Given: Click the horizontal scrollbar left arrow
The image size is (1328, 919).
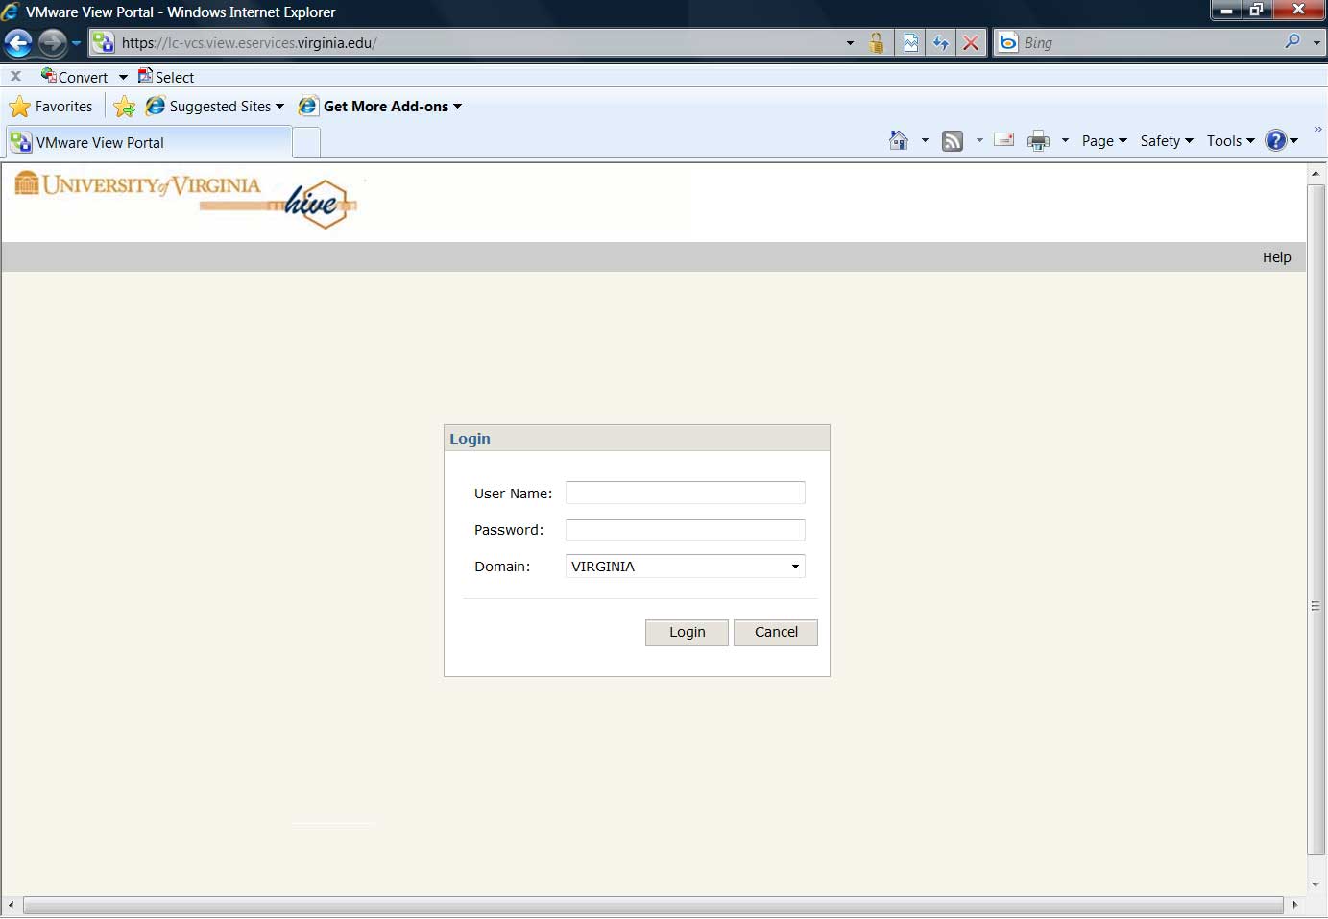Looking at the screenshot, I should click(x=11, y=905).
